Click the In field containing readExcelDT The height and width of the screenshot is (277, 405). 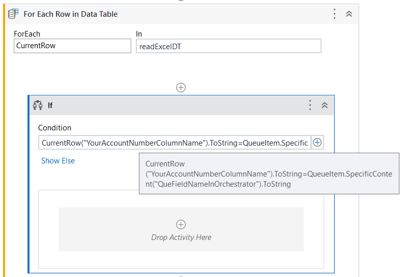point(228,46)
